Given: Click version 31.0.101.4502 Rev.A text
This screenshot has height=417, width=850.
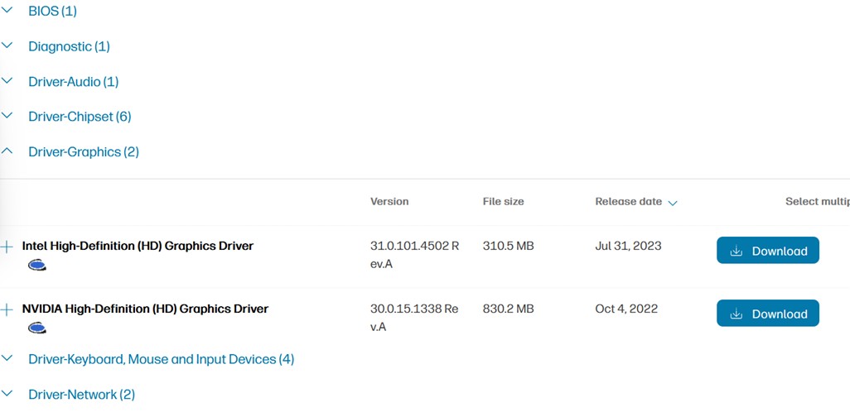Looking at the screenshot, I should [415, 256].
